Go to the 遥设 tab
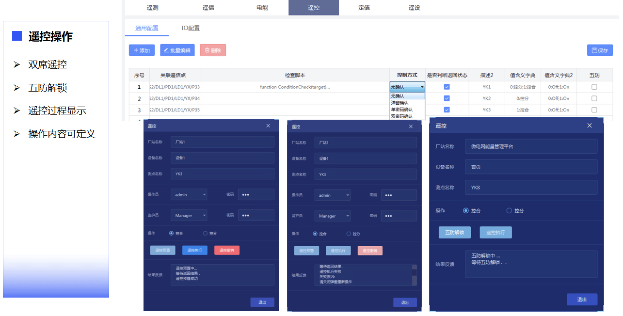The width and height of the screenshot is (623, 316). pyautogui.click(x=415, y=8)
